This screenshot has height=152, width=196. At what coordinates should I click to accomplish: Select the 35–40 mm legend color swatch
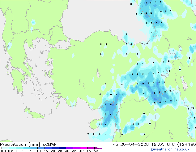tap(76, 148)
